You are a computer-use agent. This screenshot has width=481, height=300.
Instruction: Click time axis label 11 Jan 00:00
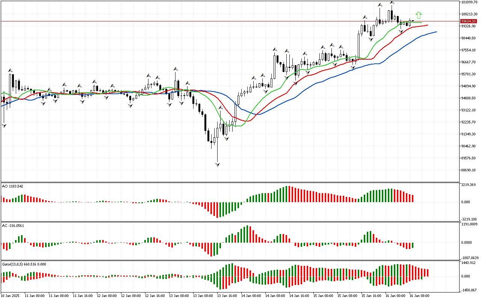pyautogui.click(x=35, y=296)
